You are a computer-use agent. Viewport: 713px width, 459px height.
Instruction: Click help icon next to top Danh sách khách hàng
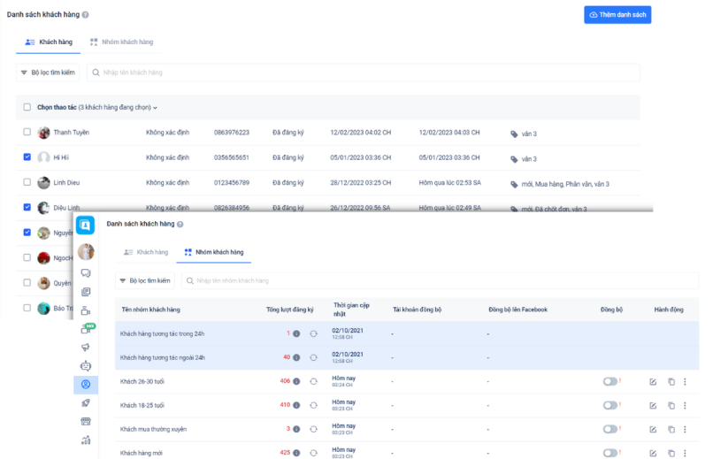pos(85,15)
